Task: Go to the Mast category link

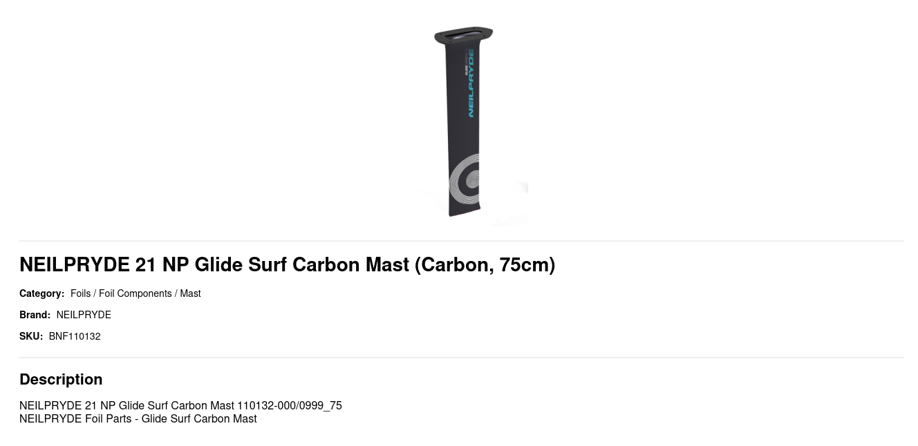Action: [x=190, y=293]
